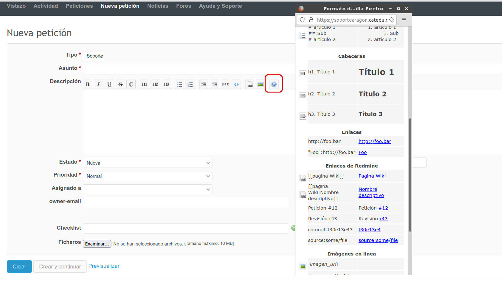502x283 pixels.
Task: Insert a wiki page link
Action: click(x=250, y=84)
